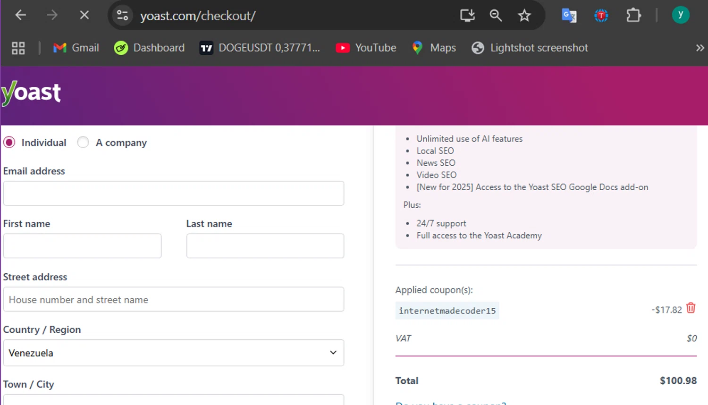Viewport: 708px width, 405px height.
Task: Go back to the previous page
Action: tap(20, 15)
